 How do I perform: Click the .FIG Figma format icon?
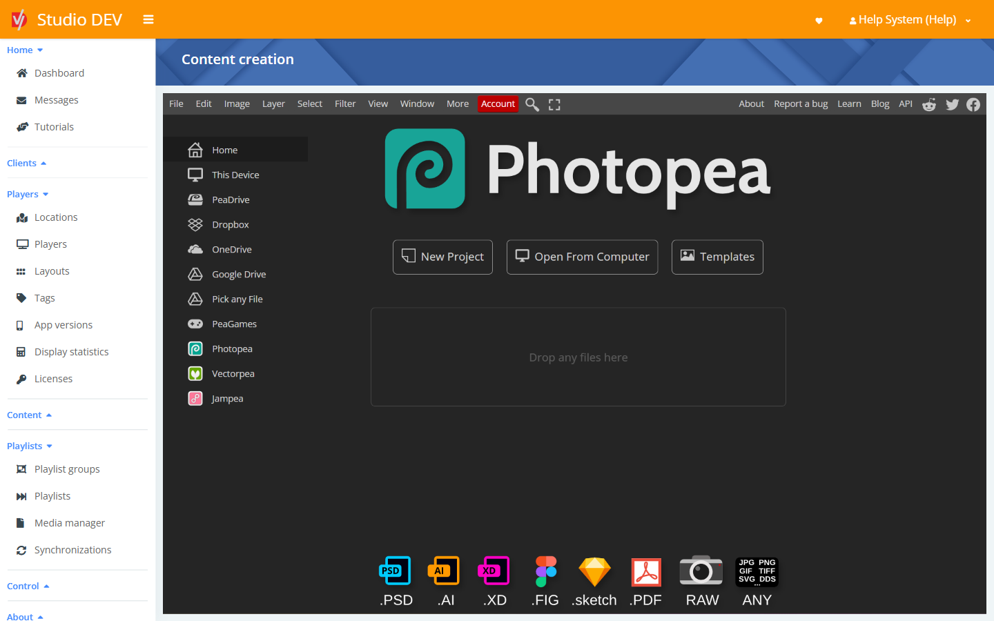click(545, 571)
